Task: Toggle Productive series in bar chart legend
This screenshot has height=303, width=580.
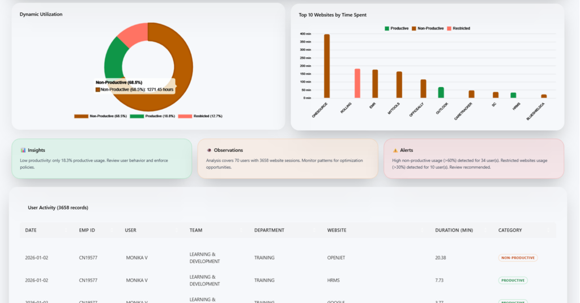Action: pyautogui.click(x=396, y=28)
